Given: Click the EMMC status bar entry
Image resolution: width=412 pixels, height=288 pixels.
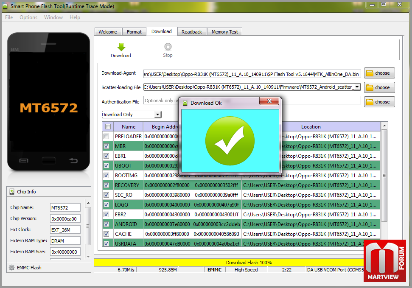Looking at the screenshot, I should pyautogui.click(x=214, y=270).
